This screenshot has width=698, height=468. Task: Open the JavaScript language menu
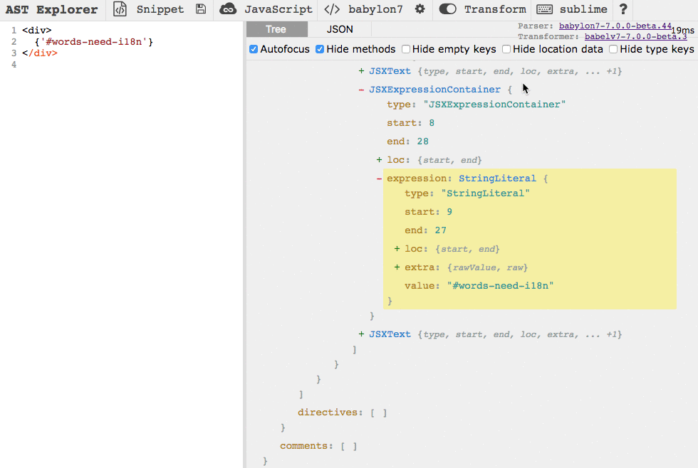tap(278, 9)
